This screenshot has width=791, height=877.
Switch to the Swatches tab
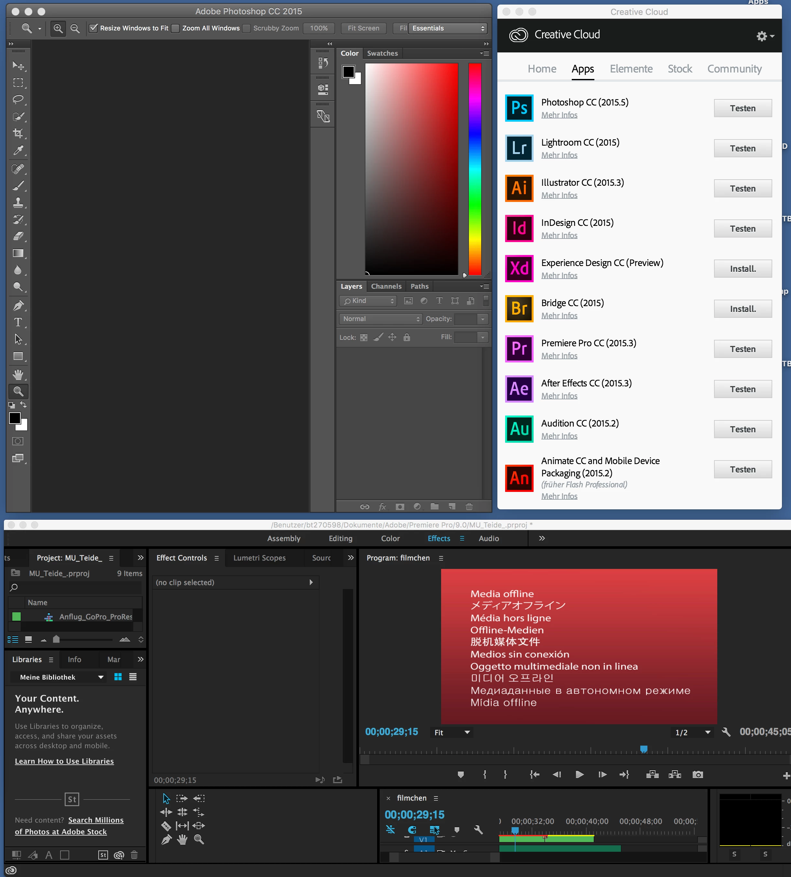click(x=383, y=53)
